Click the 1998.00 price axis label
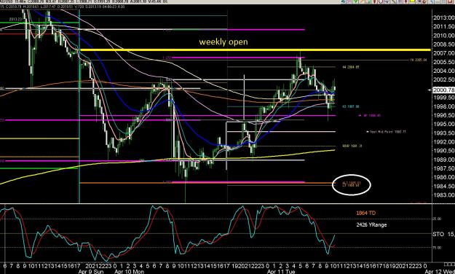The width and height of the screenshot is (455, 274). (443, 106)
